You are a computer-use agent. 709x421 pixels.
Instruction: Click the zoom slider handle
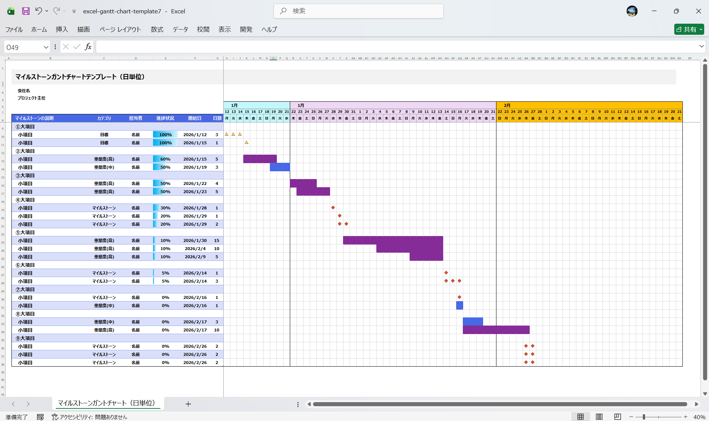(x=644, y=417)
